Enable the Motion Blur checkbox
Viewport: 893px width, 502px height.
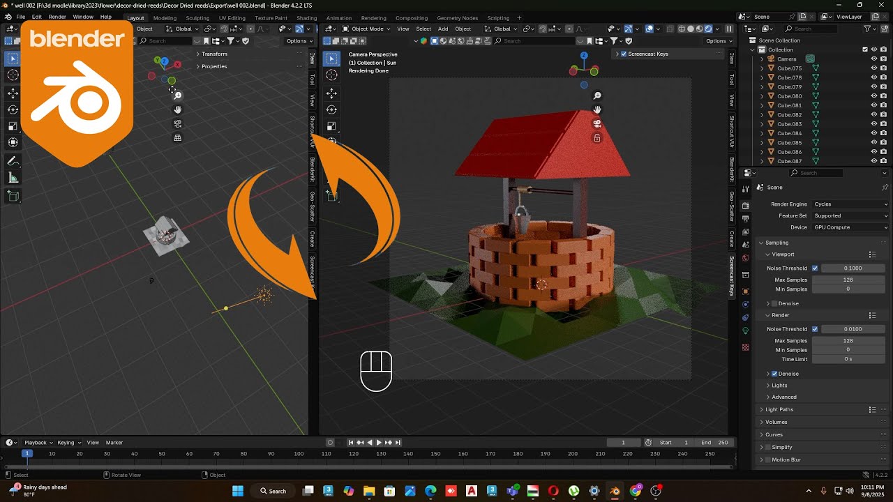[x=768, y=459]
